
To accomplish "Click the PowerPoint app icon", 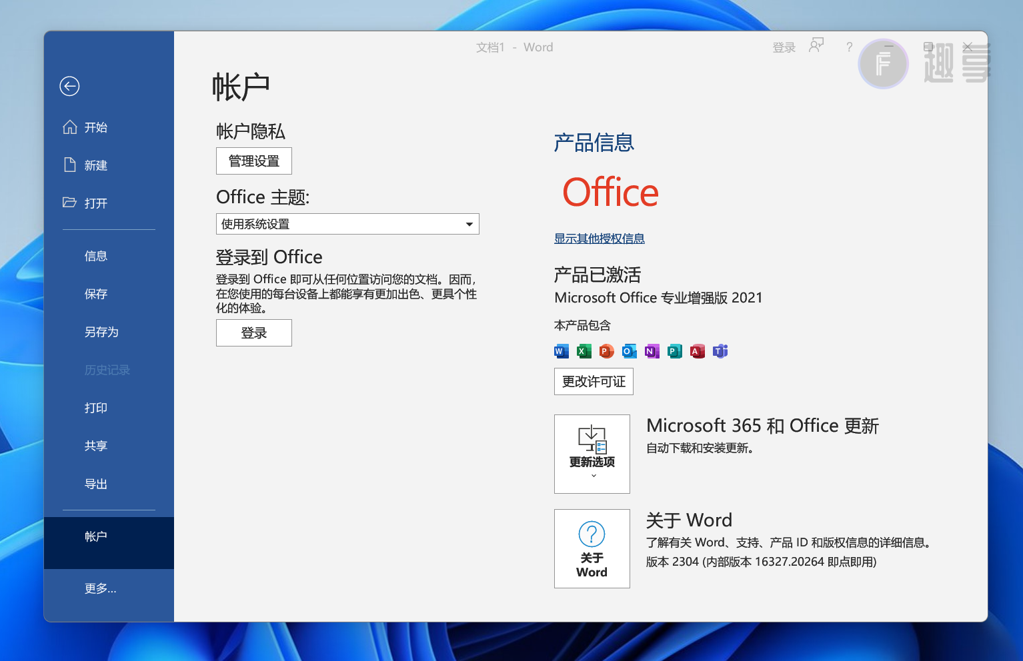I will (607, 351).
